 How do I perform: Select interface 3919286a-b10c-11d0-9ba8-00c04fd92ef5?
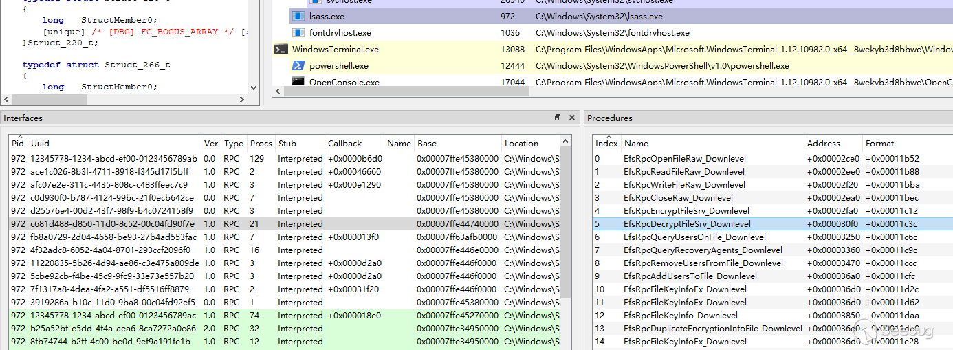[113, 302]
